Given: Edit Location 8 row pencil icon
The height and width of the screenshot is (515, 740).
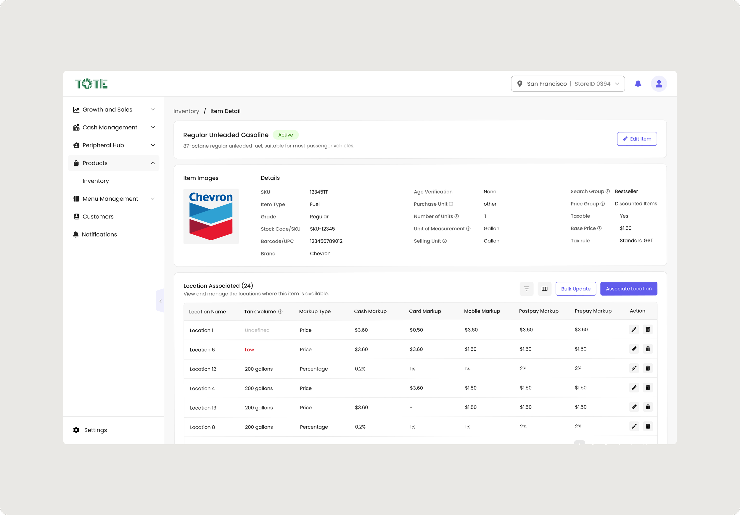Looking at the screenshot, I should pos(634,426).
